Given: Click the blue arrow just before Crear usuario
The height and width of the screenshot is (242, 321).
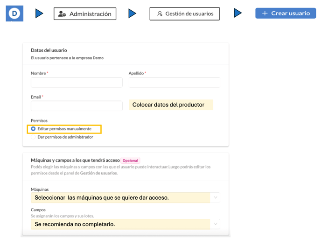Looking at the screenshot, I should (x=238, y=13).
